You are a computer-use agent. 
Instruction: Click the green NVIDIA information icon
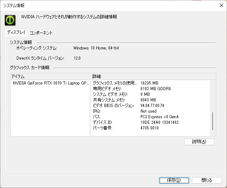click(10, 20)
